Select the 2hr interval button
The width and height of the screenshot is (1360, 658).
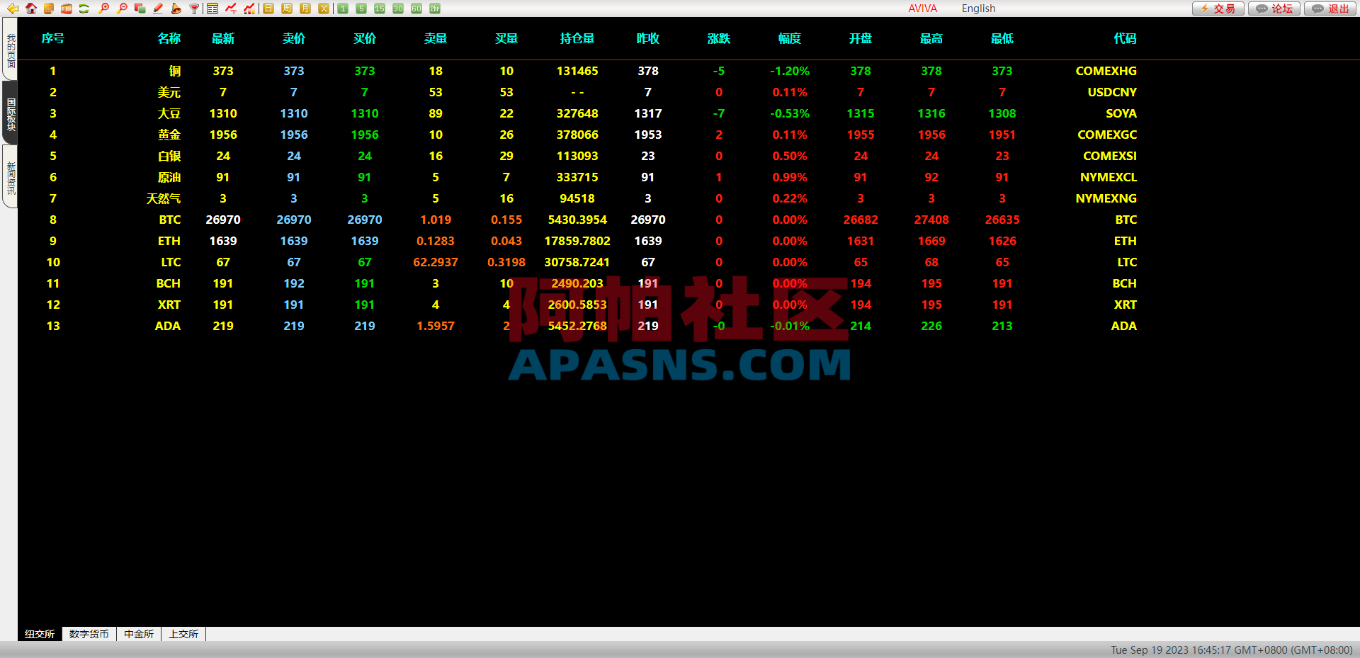tap(435, 8)
